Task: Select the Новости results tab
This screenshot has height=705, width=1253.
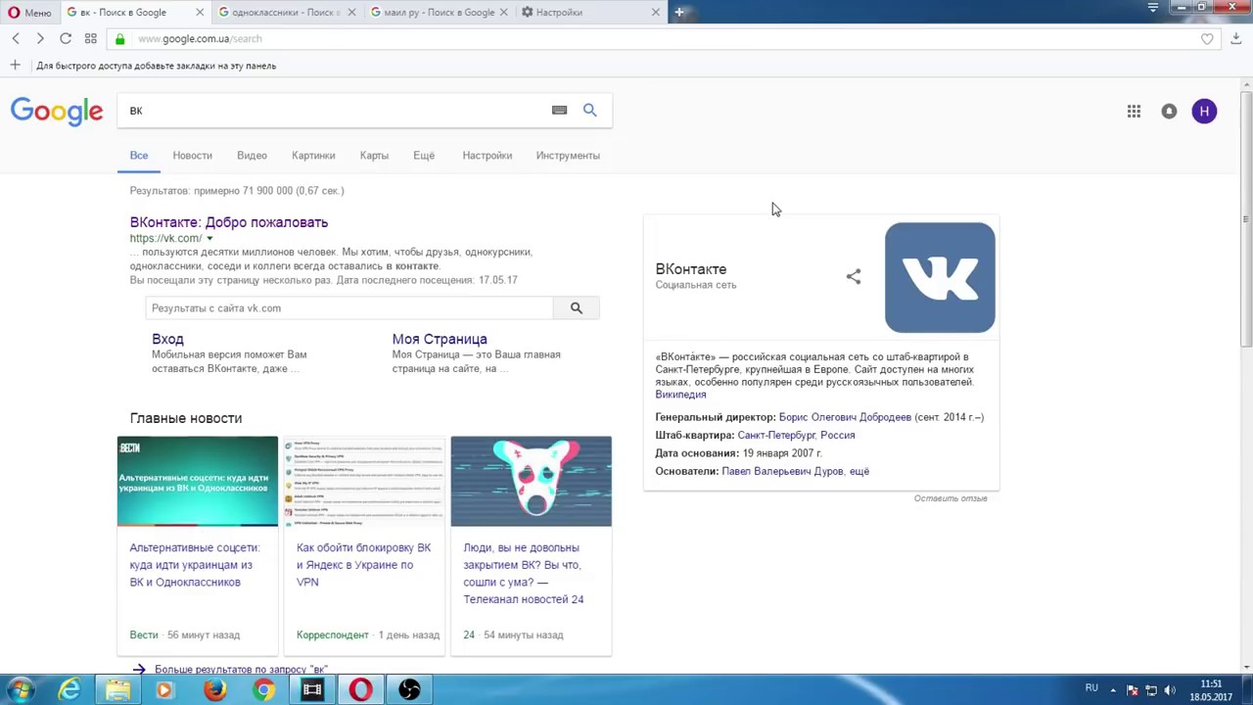Action: tap(192, 156)
